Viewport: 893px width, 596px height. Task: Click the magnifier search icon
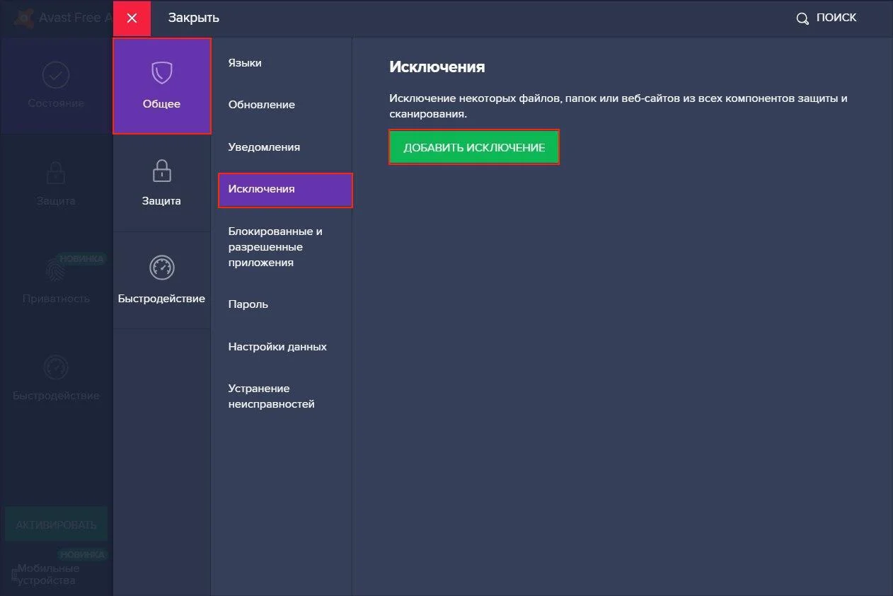tap(802, 18)
